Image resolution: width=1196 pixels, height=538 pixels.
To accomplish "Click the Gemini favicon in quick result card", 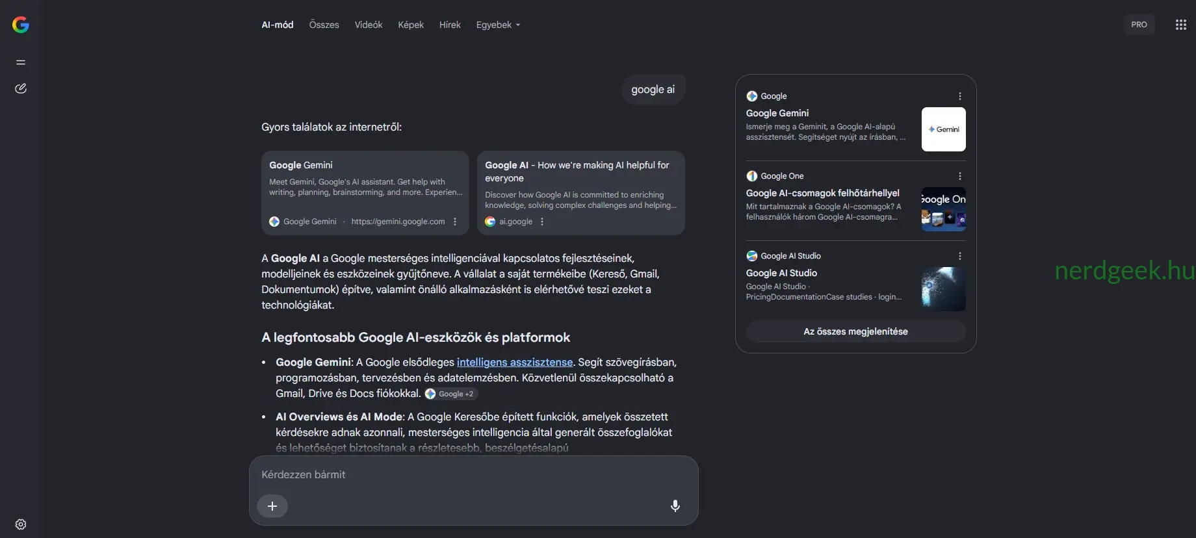I will coord(274,222).
